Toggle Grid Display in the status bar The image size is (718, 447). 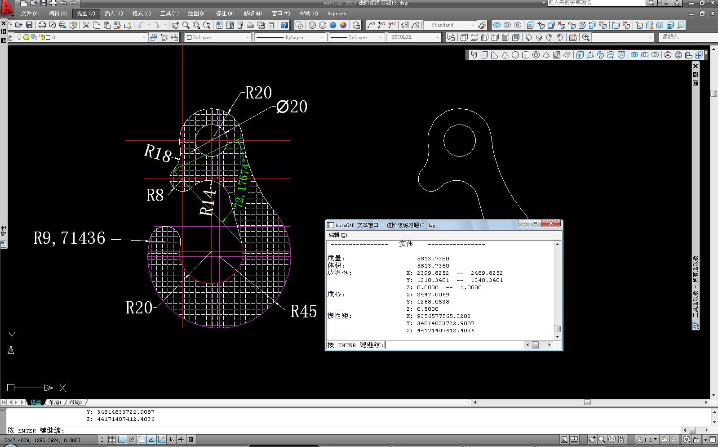(x=112, y=439)
